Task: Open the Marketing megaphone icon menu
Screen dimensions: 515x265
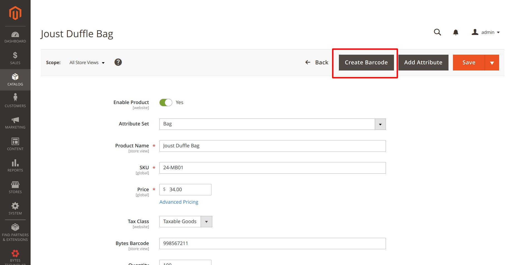Action: [15, 120]
